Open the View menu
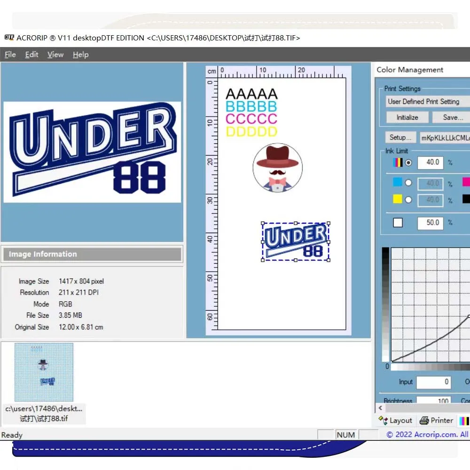 point(55,55)
